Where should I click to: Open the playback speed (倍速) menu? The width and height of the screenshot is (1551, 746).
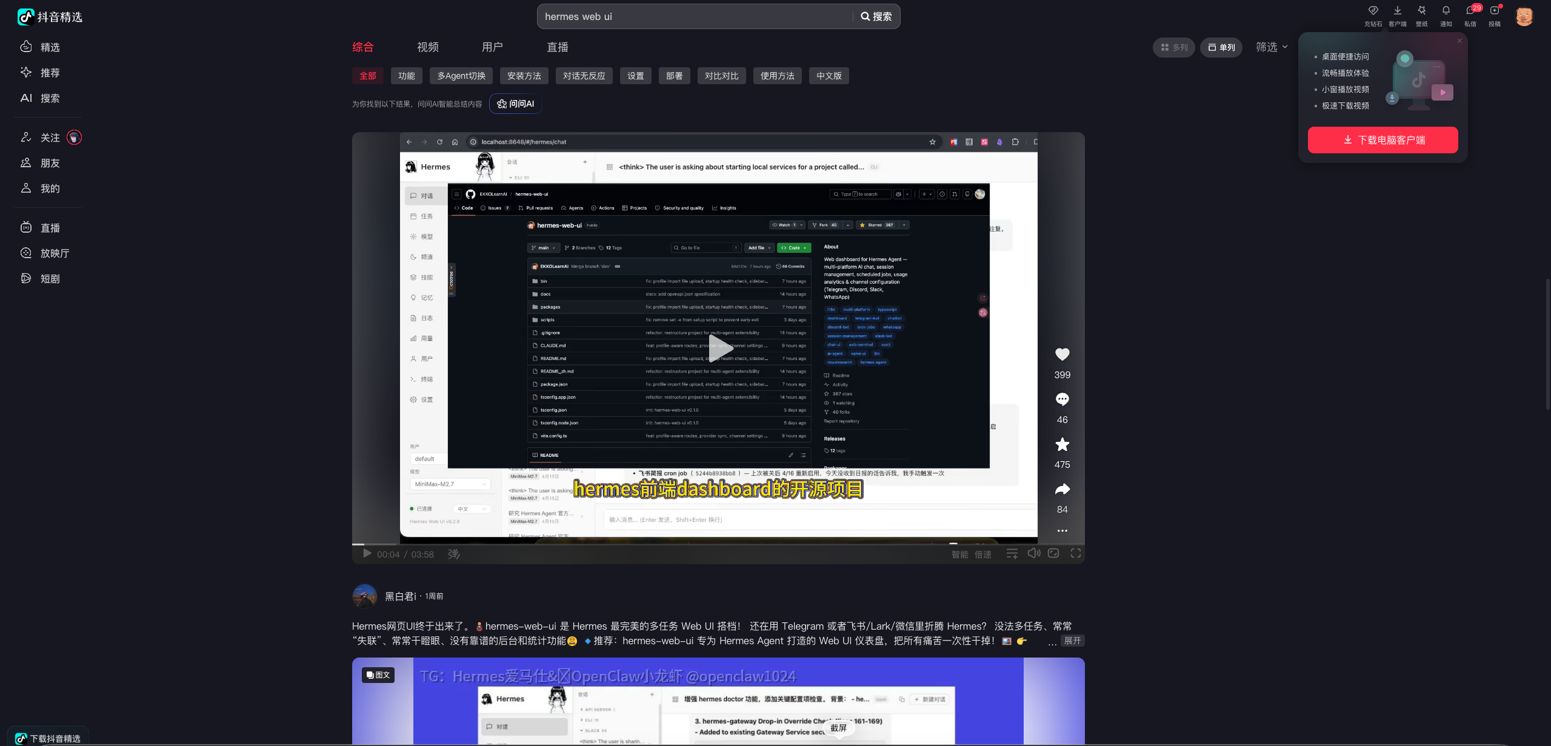[x=982, y=555]
